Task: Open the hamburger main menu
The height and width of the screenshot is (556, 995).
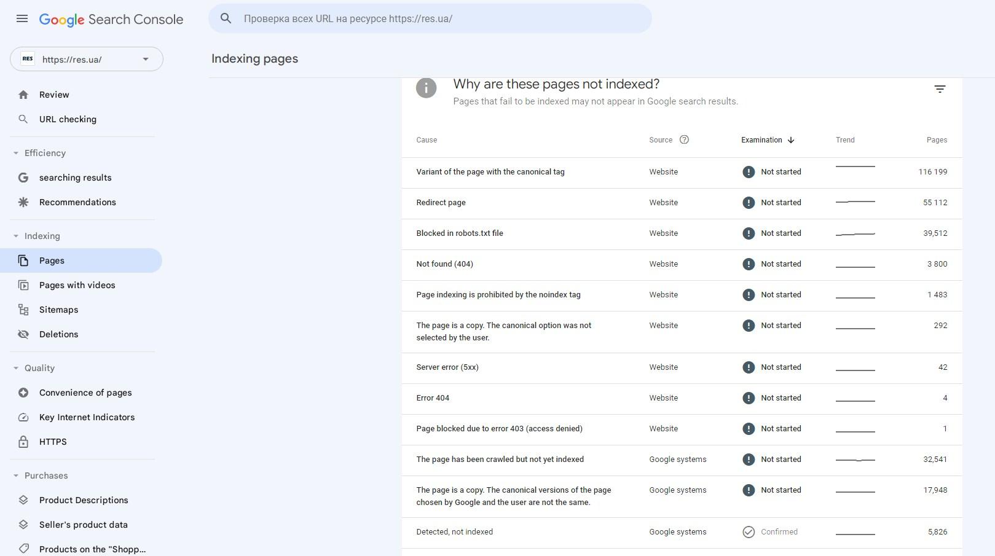Action: click(x=22, y=18)
